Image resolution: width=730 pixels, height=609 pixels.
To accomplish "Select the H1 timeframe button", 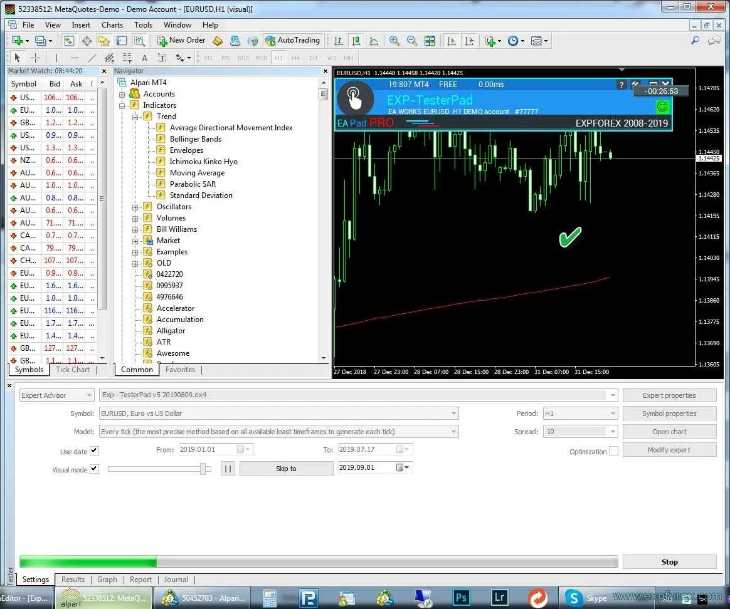I will [278, 58].
